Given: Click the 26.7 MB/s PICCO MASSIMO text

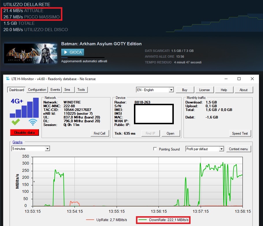Looking at the screenshot, I should tap(31, 17).
